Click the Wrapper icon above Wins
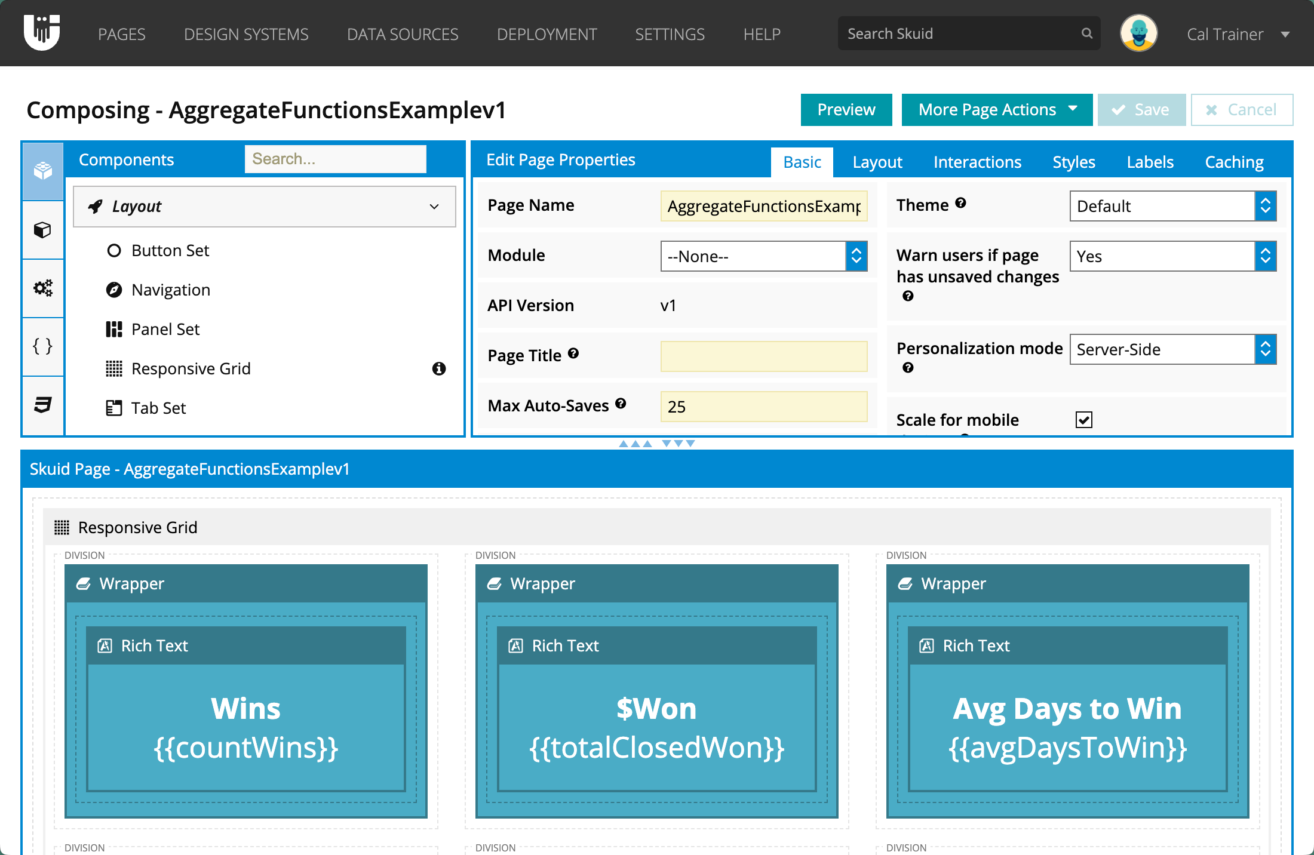The image size is (1314, 855). coord(84,584)
